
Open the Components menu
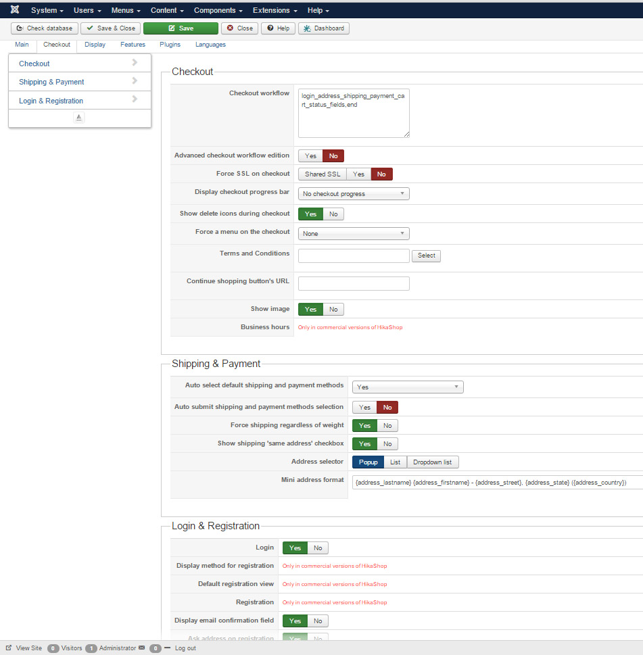[x=218, y=10]
